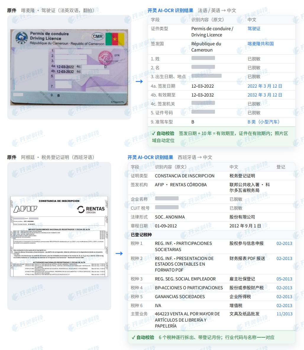304x350 pixels.
Task: Click the field label '3. 出生日期、地点'
Action: coord(168,77)
